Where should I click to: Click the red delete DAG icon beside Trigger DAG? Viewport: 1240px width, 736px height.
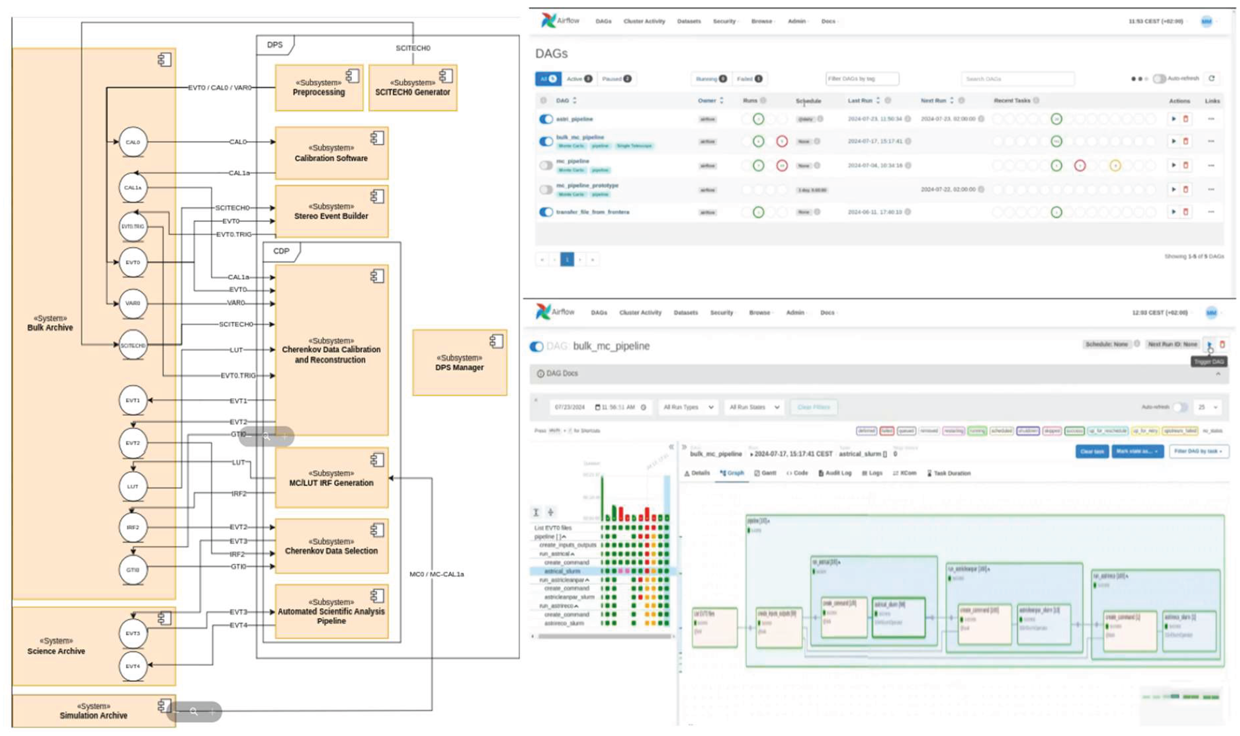pyautogui.click(x=1222, y=345)
